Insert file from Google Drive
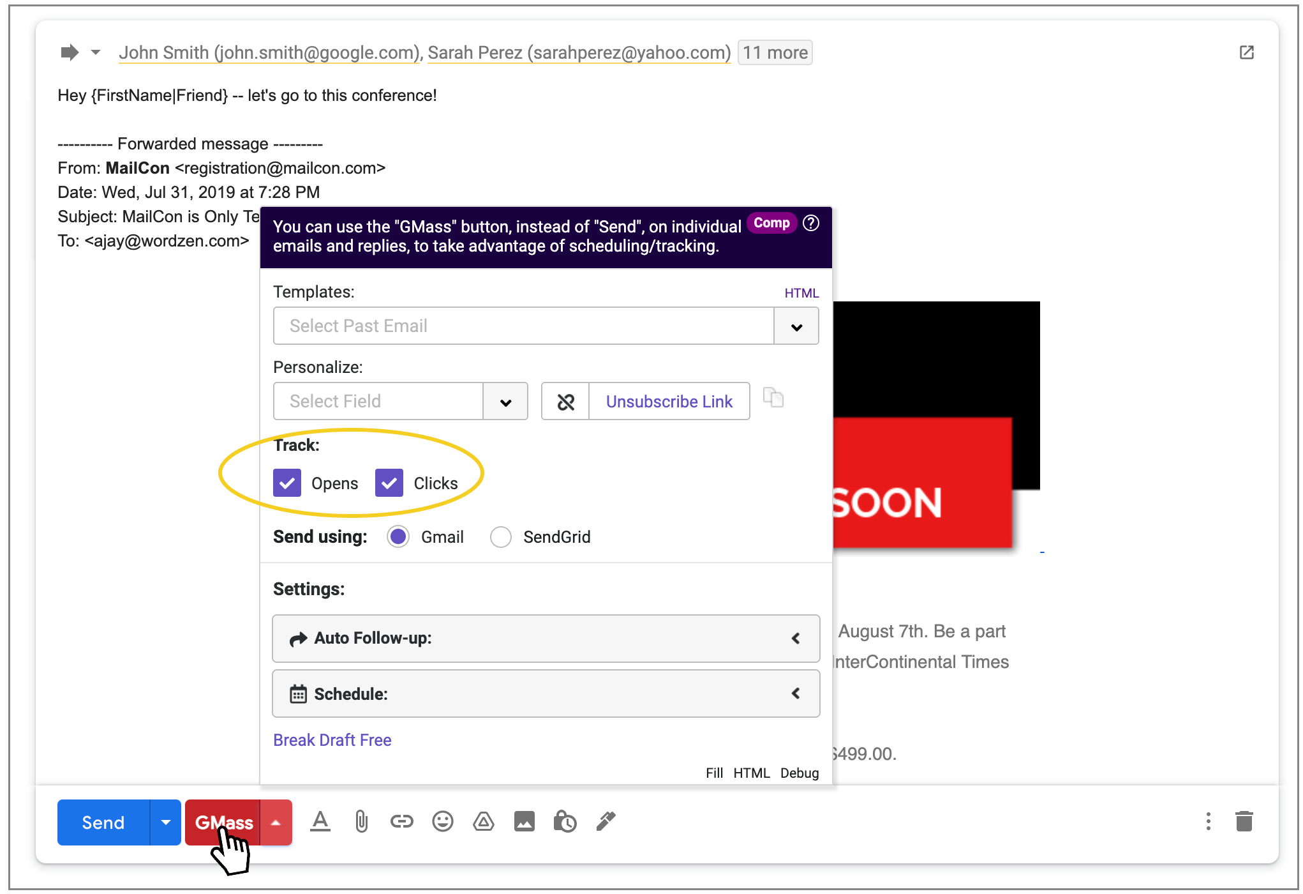The image size is (1303, 894). 484,821
